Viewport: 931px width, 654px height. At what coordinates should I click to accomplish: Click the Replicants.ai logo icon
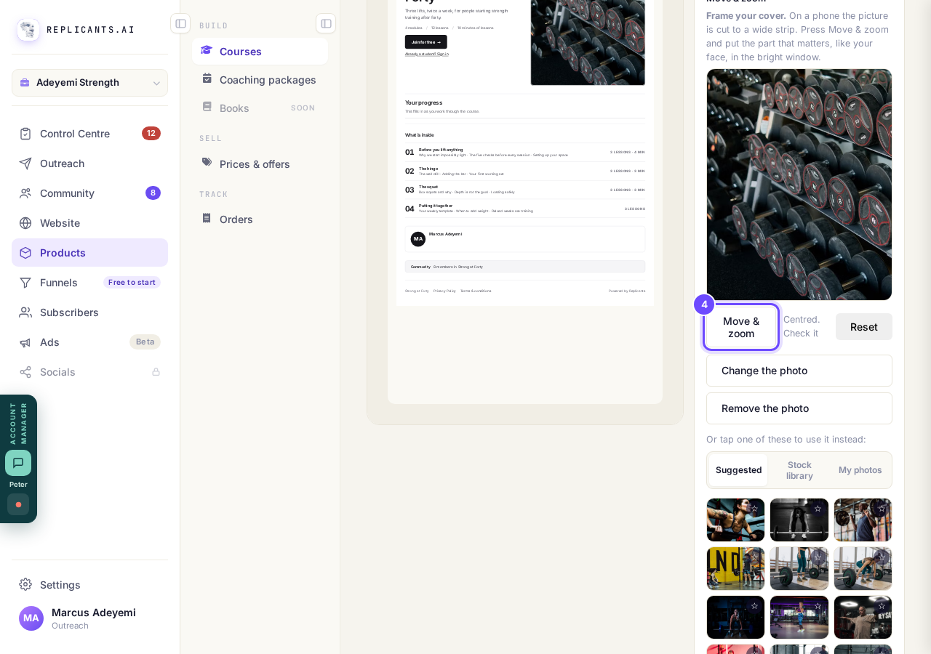point(28,30)
